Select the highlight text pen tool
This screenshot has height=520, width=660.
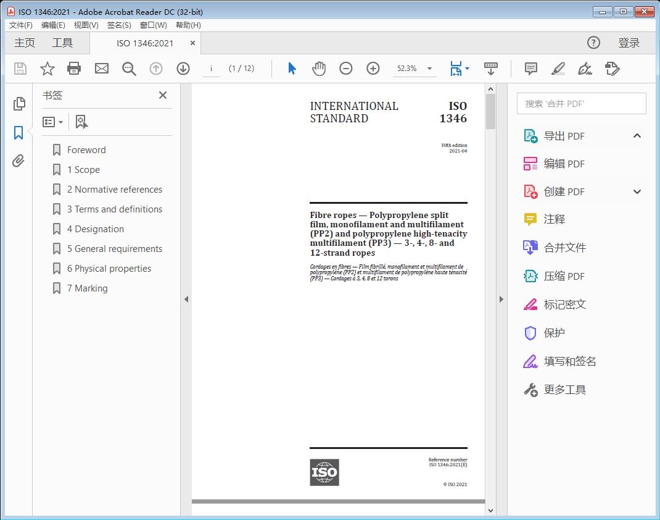click(x=558, y=69)
